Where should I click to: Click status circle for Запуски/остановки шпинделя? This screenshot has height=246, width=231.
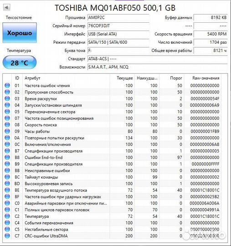pos(7,105)
